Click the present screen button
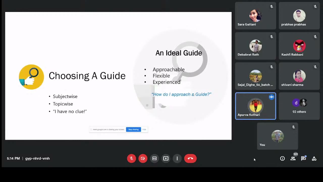This screenshot has height=182, width=323. (166, 158)
